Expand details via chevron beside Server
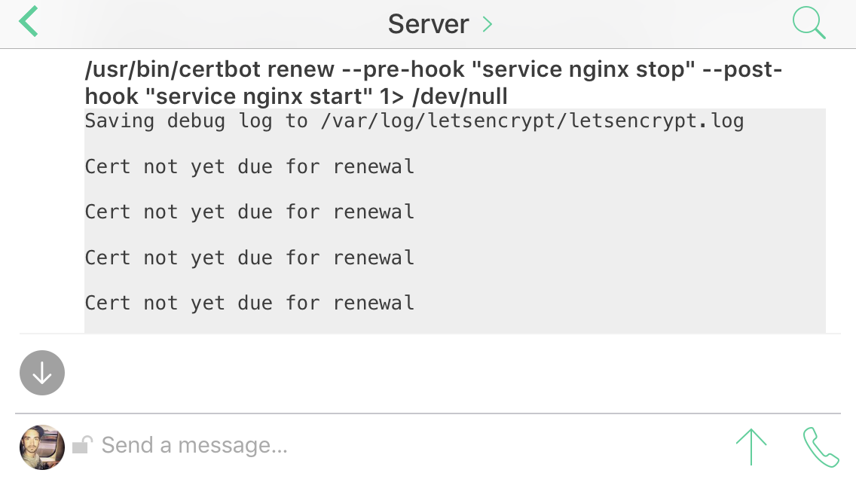 point(488,24)
